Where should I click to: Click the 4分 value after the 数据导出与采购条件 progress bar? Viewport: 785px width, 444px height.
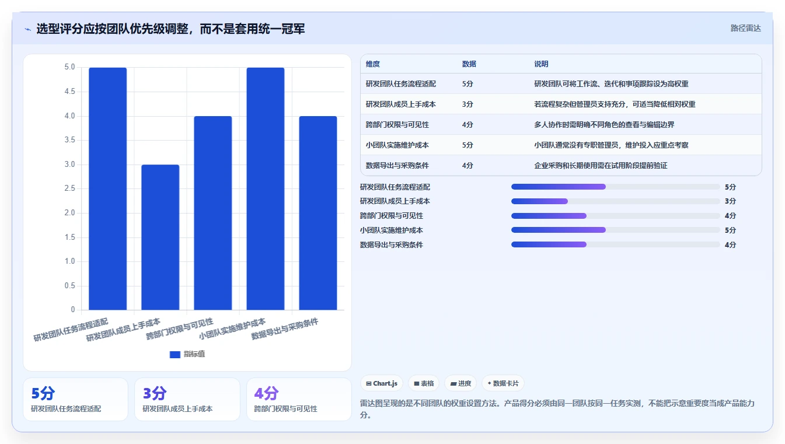tap(730, 245)
